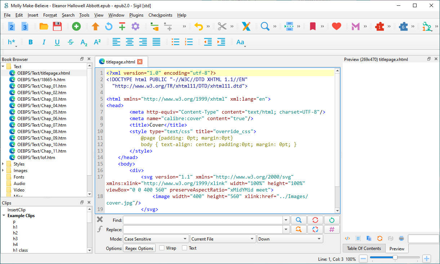
Task: Enable the Text checkbox option
Action: tap(185, 248)
